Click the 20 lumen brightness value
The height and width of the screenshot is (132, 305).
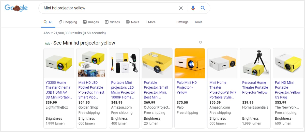point(151,123)
